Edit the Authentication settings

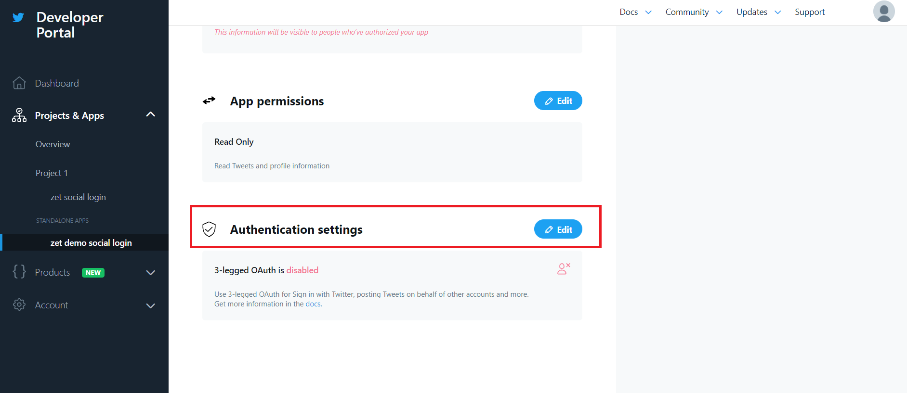pos(558,229)
